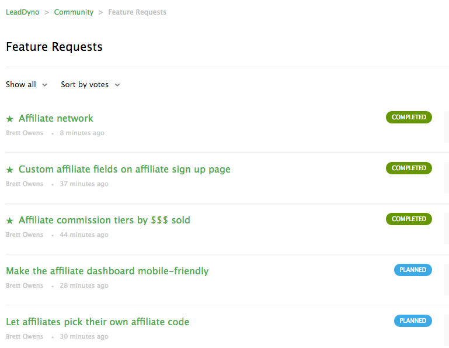Image resolution: width=449 pixels, height=348 pixels.
Task: Click PLANNED badge on affiliate code request
Action: pos(413,321)
